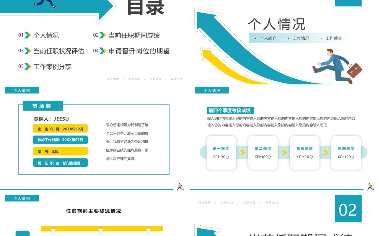The width and height of the screenshot is (378, 236).
Task: Select the 第二季度 KPI:100分 card
Action: pyautogui.click(x=263, y=153)
